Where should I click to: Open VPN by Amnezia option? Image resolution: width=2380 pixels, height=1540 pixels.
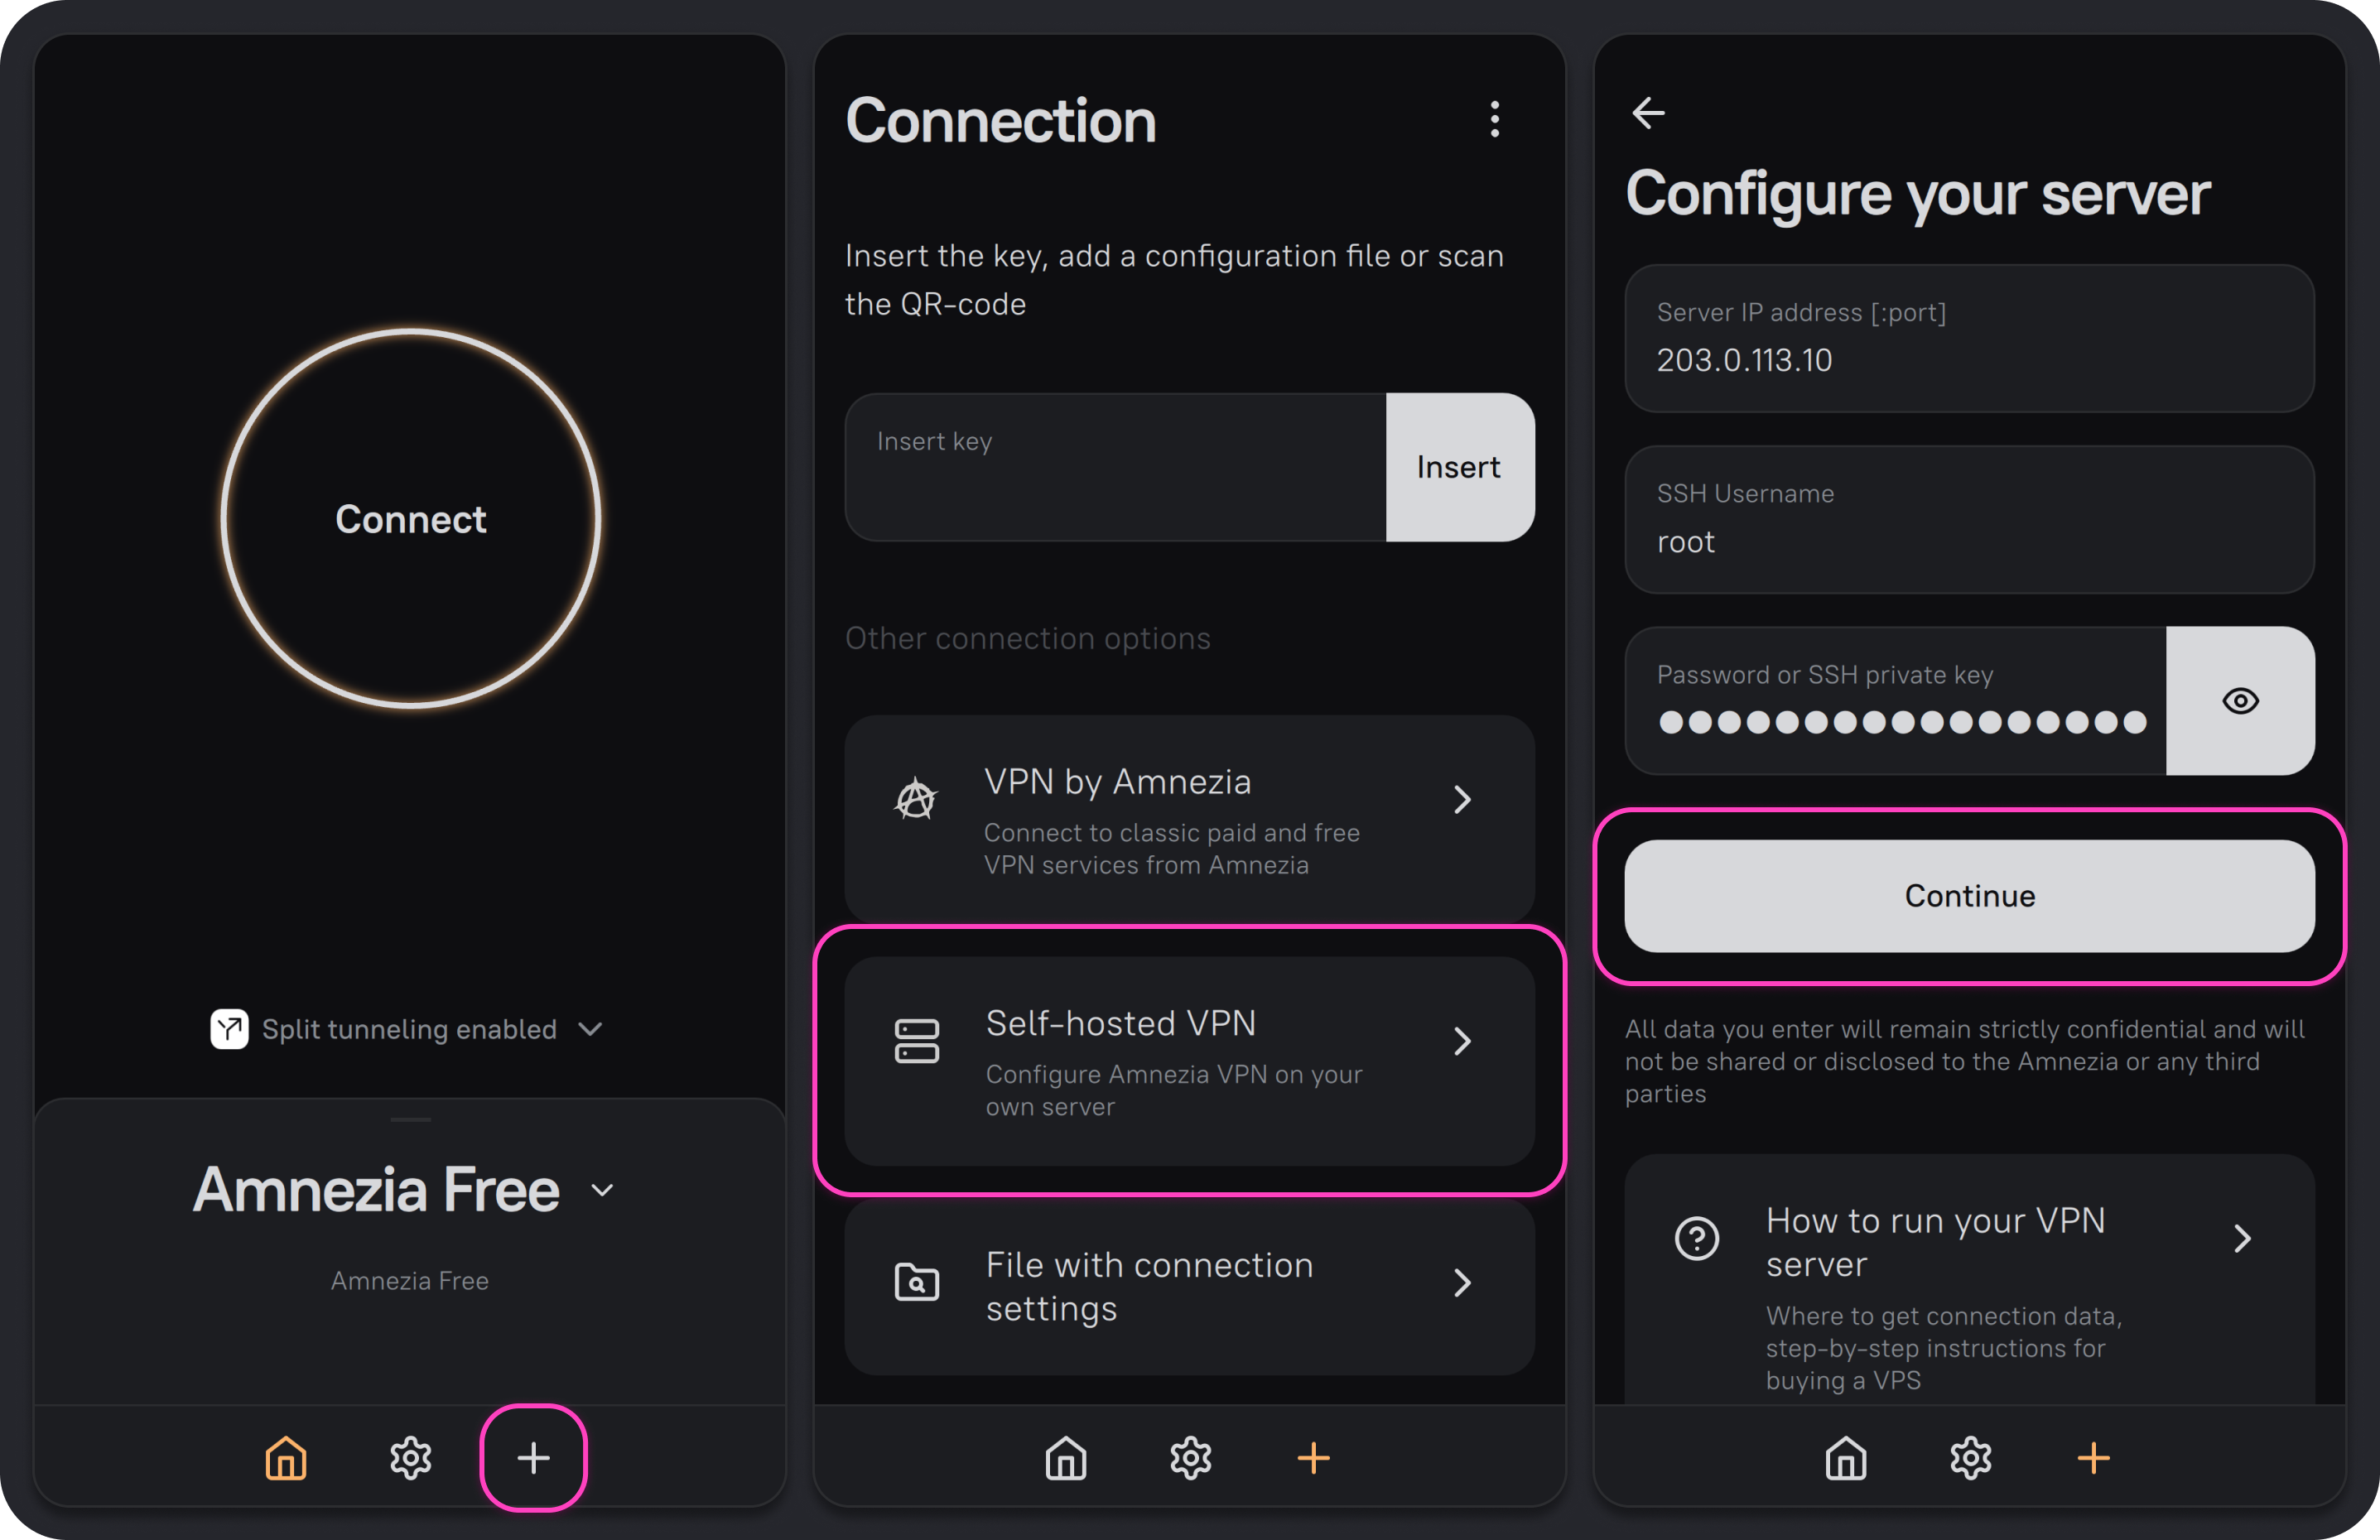[x=1189, y=818]
